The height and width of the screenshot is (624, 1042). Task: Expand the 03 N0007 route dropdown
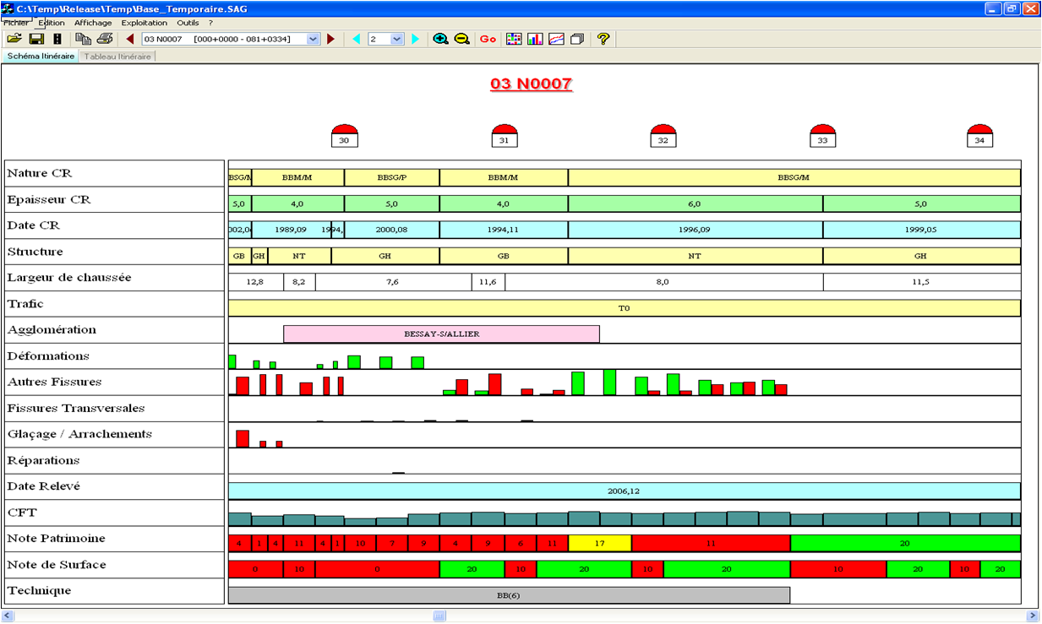point(313,39)
